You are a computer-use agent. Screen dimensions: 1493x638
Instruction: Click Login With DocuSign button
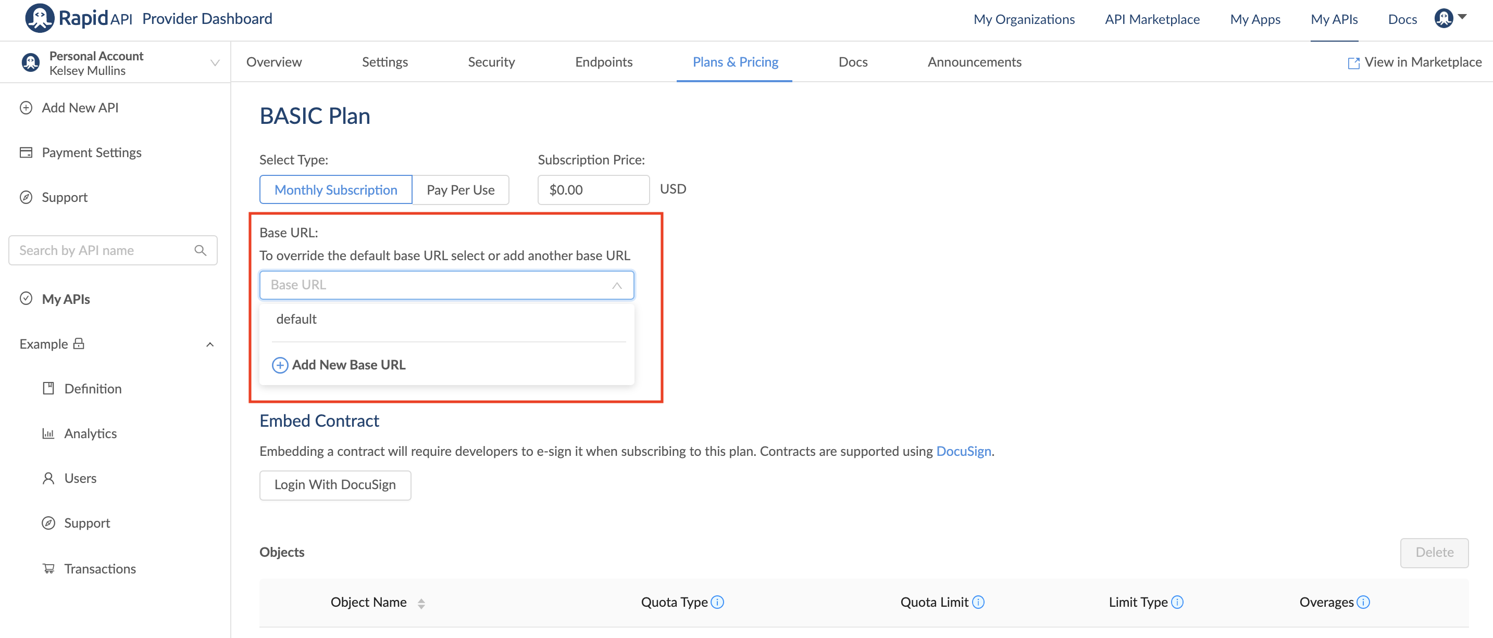pos(335,484)
